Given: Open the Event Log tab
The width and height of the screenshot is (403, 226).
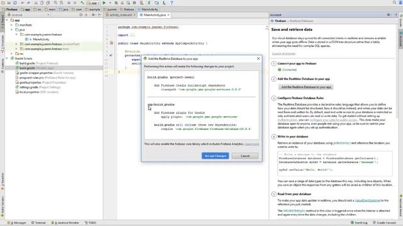Looking at the screenshot, I should point(359,223).
